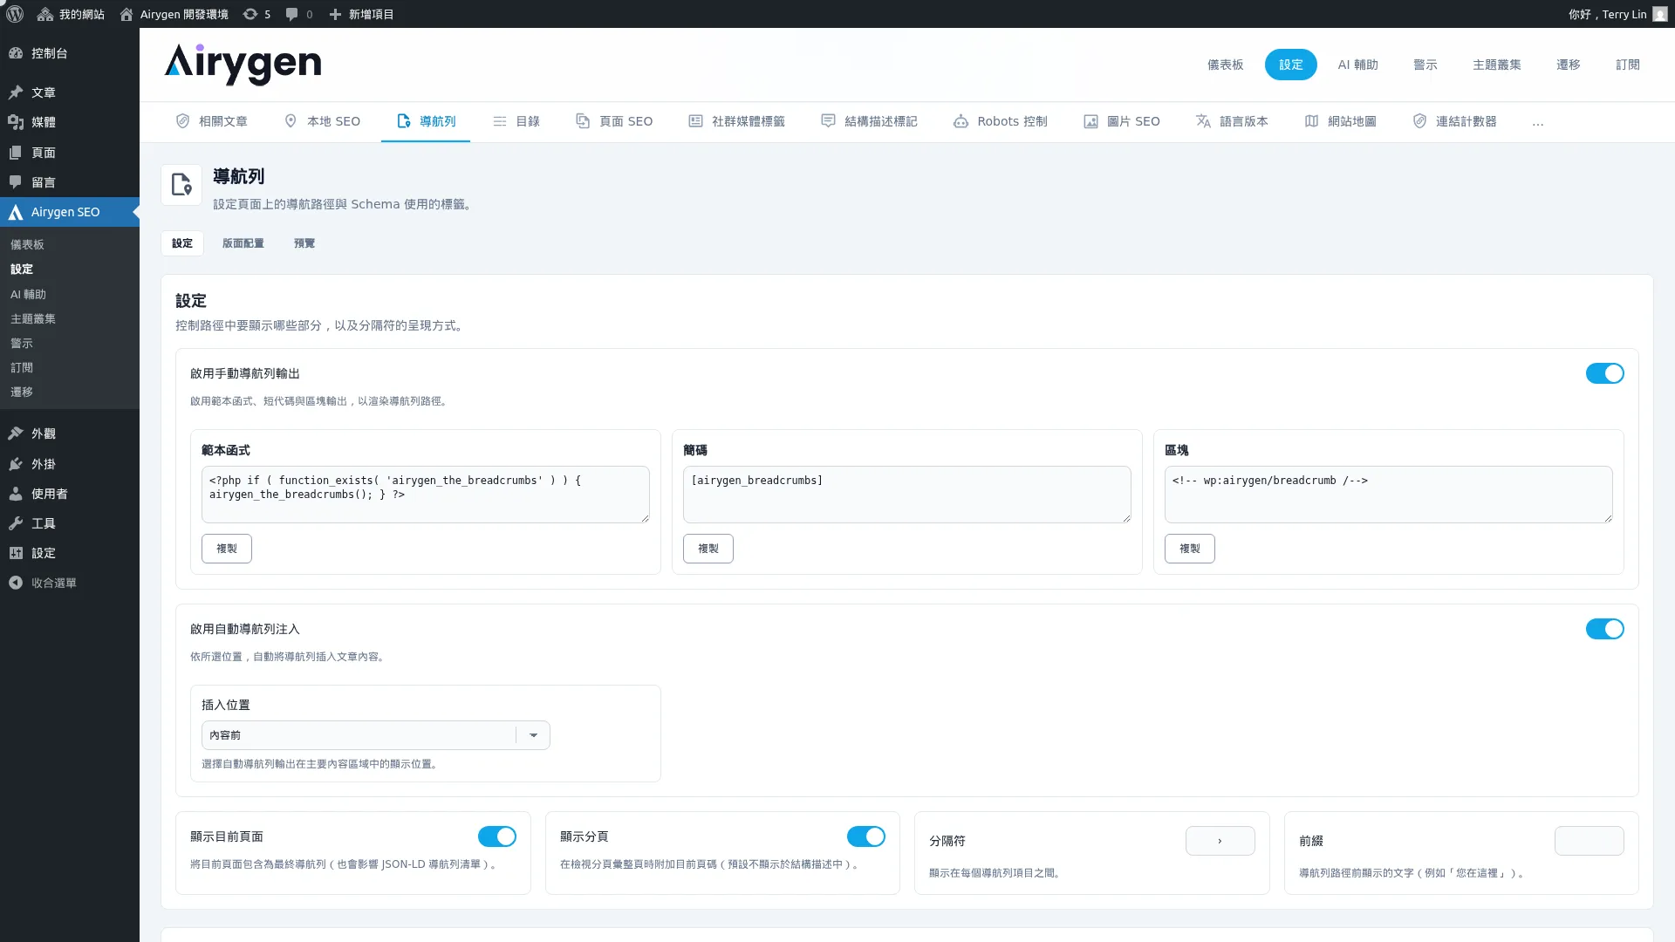Copy the 範本函式 PHP code

pyautogui.click(x=227, y=549)
